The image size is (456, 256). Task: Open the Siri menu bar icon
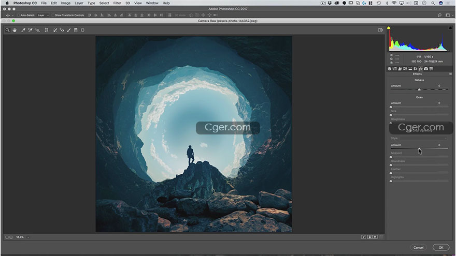point(440,3)
